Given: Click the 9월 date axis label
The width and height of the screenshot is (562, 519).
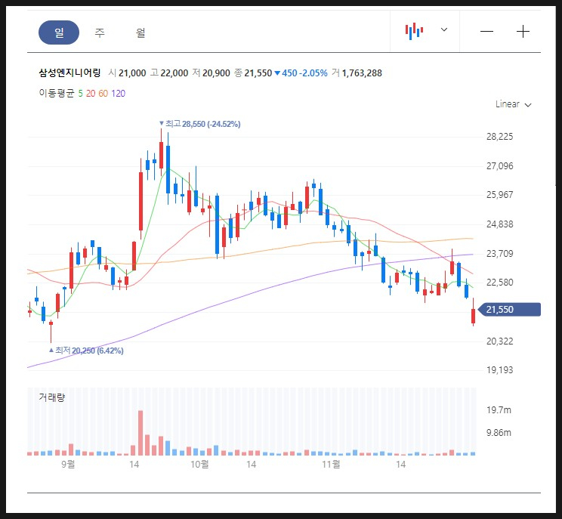Looking at the screenshot, I should click(68, 464).
